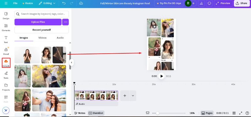Open the R profile avatar
The image size is (251, 117).
[188, 3]
